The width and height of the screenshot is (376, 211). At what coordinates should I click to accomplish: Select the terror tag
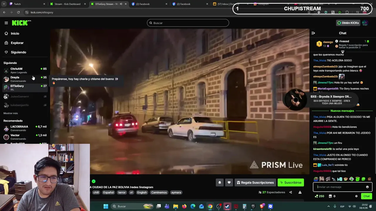coord(122,193)
